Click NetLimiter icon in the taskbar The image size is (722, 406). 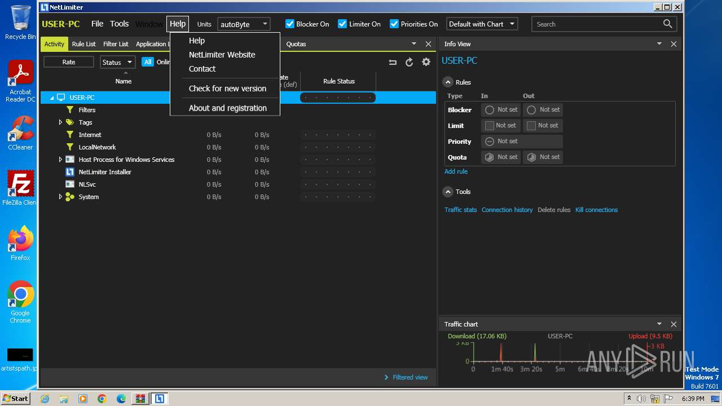click(160, 399)
